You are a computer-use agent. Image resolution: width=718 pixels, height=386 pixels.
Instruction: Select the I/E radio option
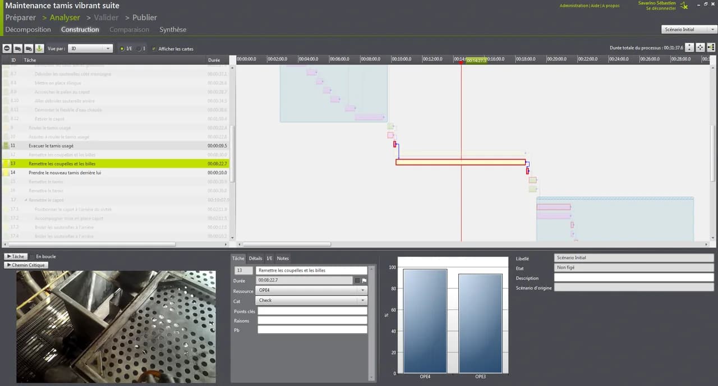coord(126,49)
